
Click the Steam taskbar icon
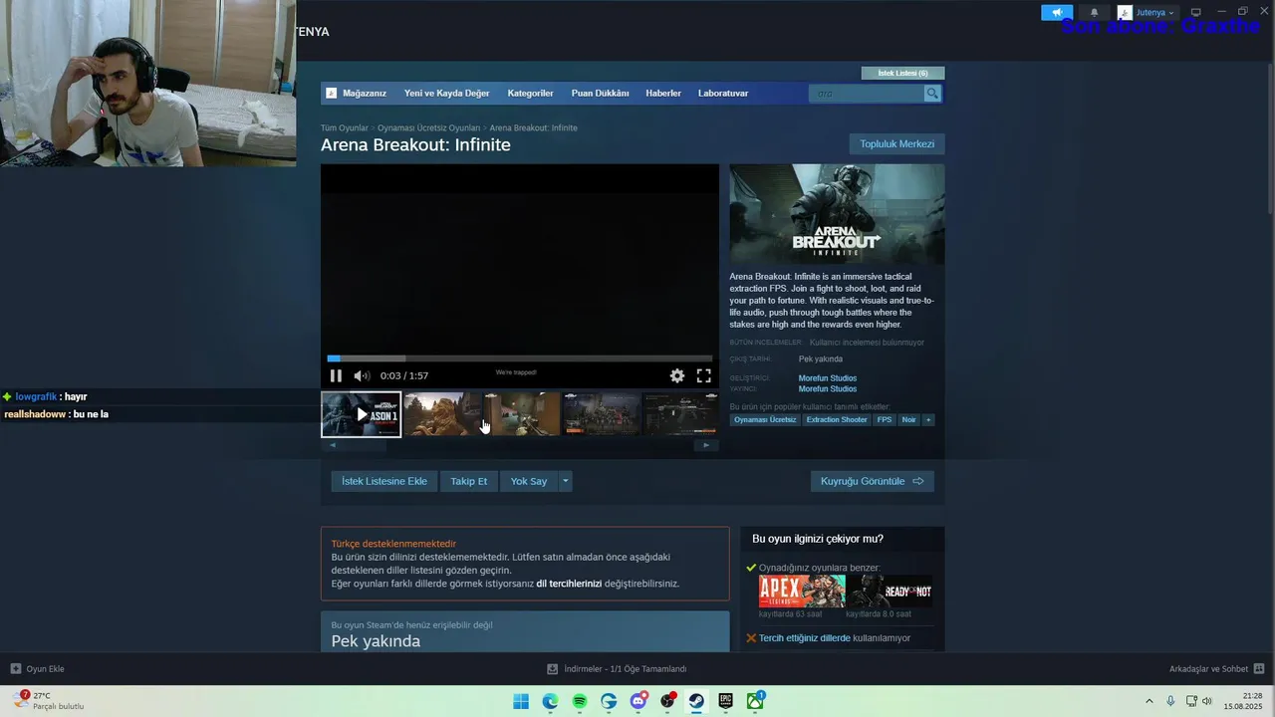pyautogui.click(x=697, y=701)
